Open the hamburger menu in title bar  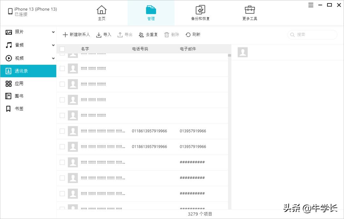coord(311,5)
